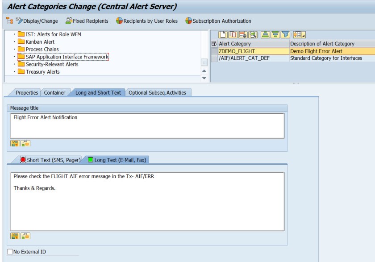Viewport: 375px width, 262px height.
Task: Enable the No External ID checkbox
Action: coord(10,252)
